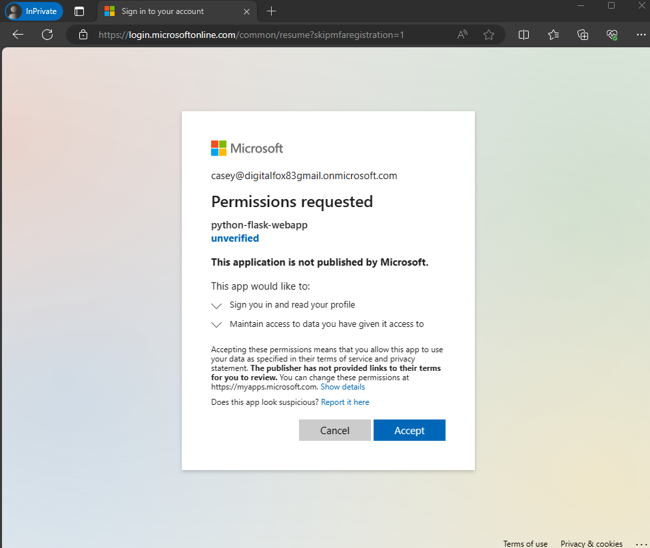Screen dimensions: 650x548
Task: Click the InPrivate profile badge
Action: point(33,11)
